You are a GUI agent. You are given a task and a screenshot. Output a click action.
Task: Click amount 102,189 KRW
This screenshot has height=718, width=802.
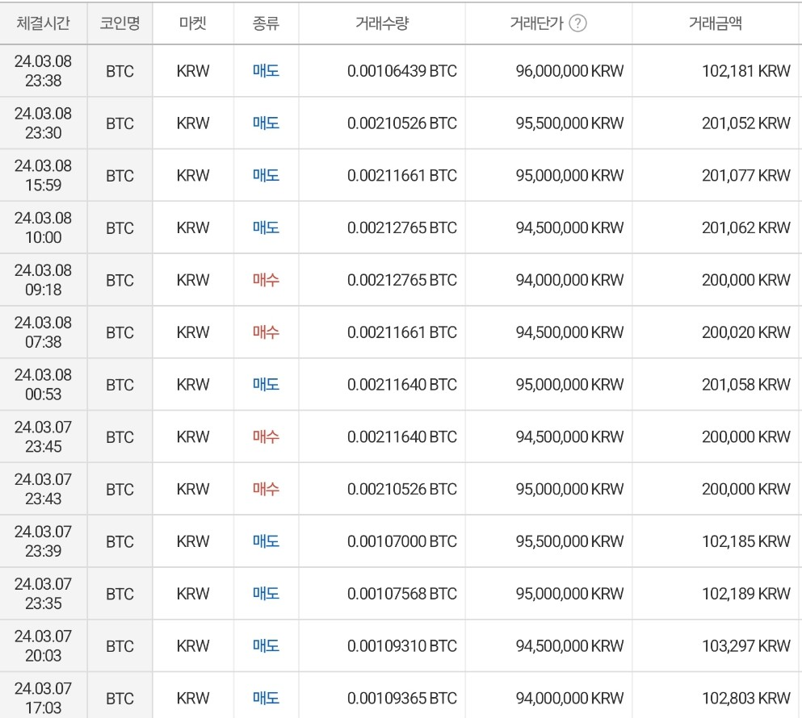(x=746, y=594)
